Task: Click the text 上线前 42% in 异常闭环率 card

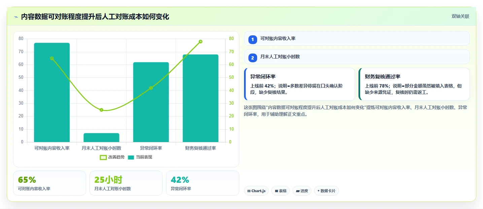Action: coord(262,86)
